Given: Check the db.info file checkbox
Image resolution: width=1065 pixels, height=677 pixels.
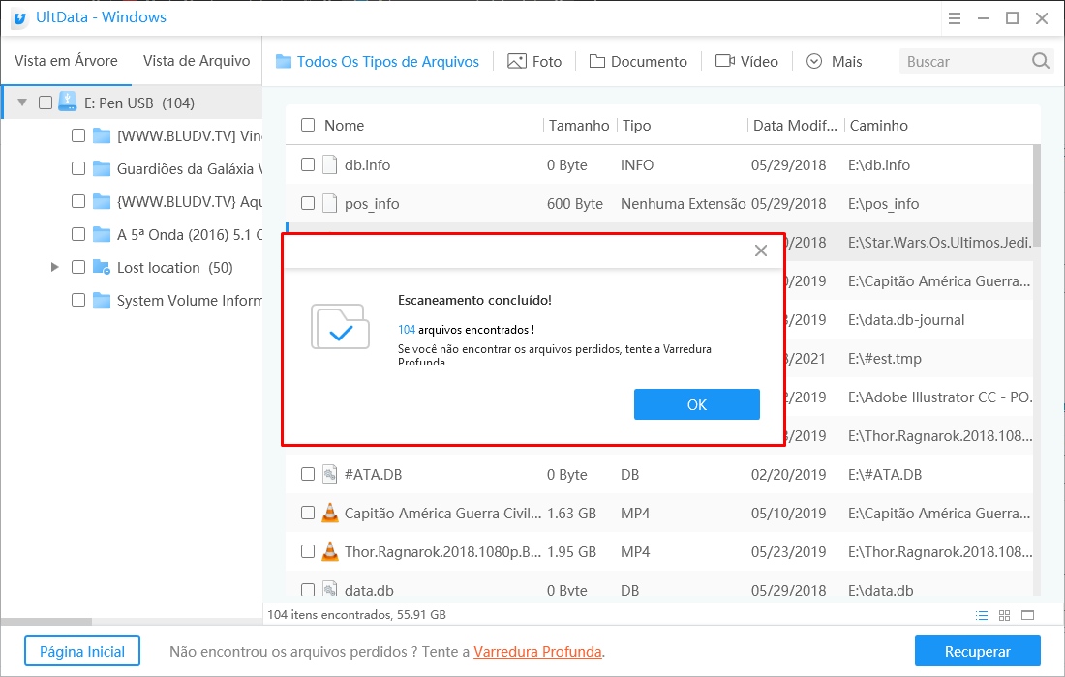Looking at the screenshot, I should (308, 165).
